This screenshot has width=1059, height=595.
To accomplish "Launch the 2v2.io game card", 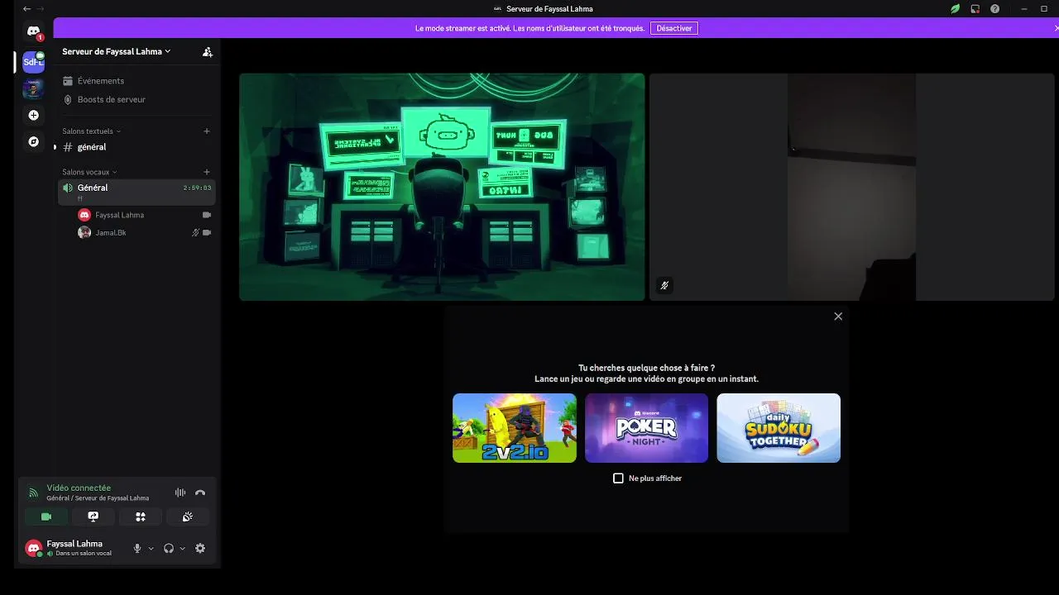I will pos(515,428).
